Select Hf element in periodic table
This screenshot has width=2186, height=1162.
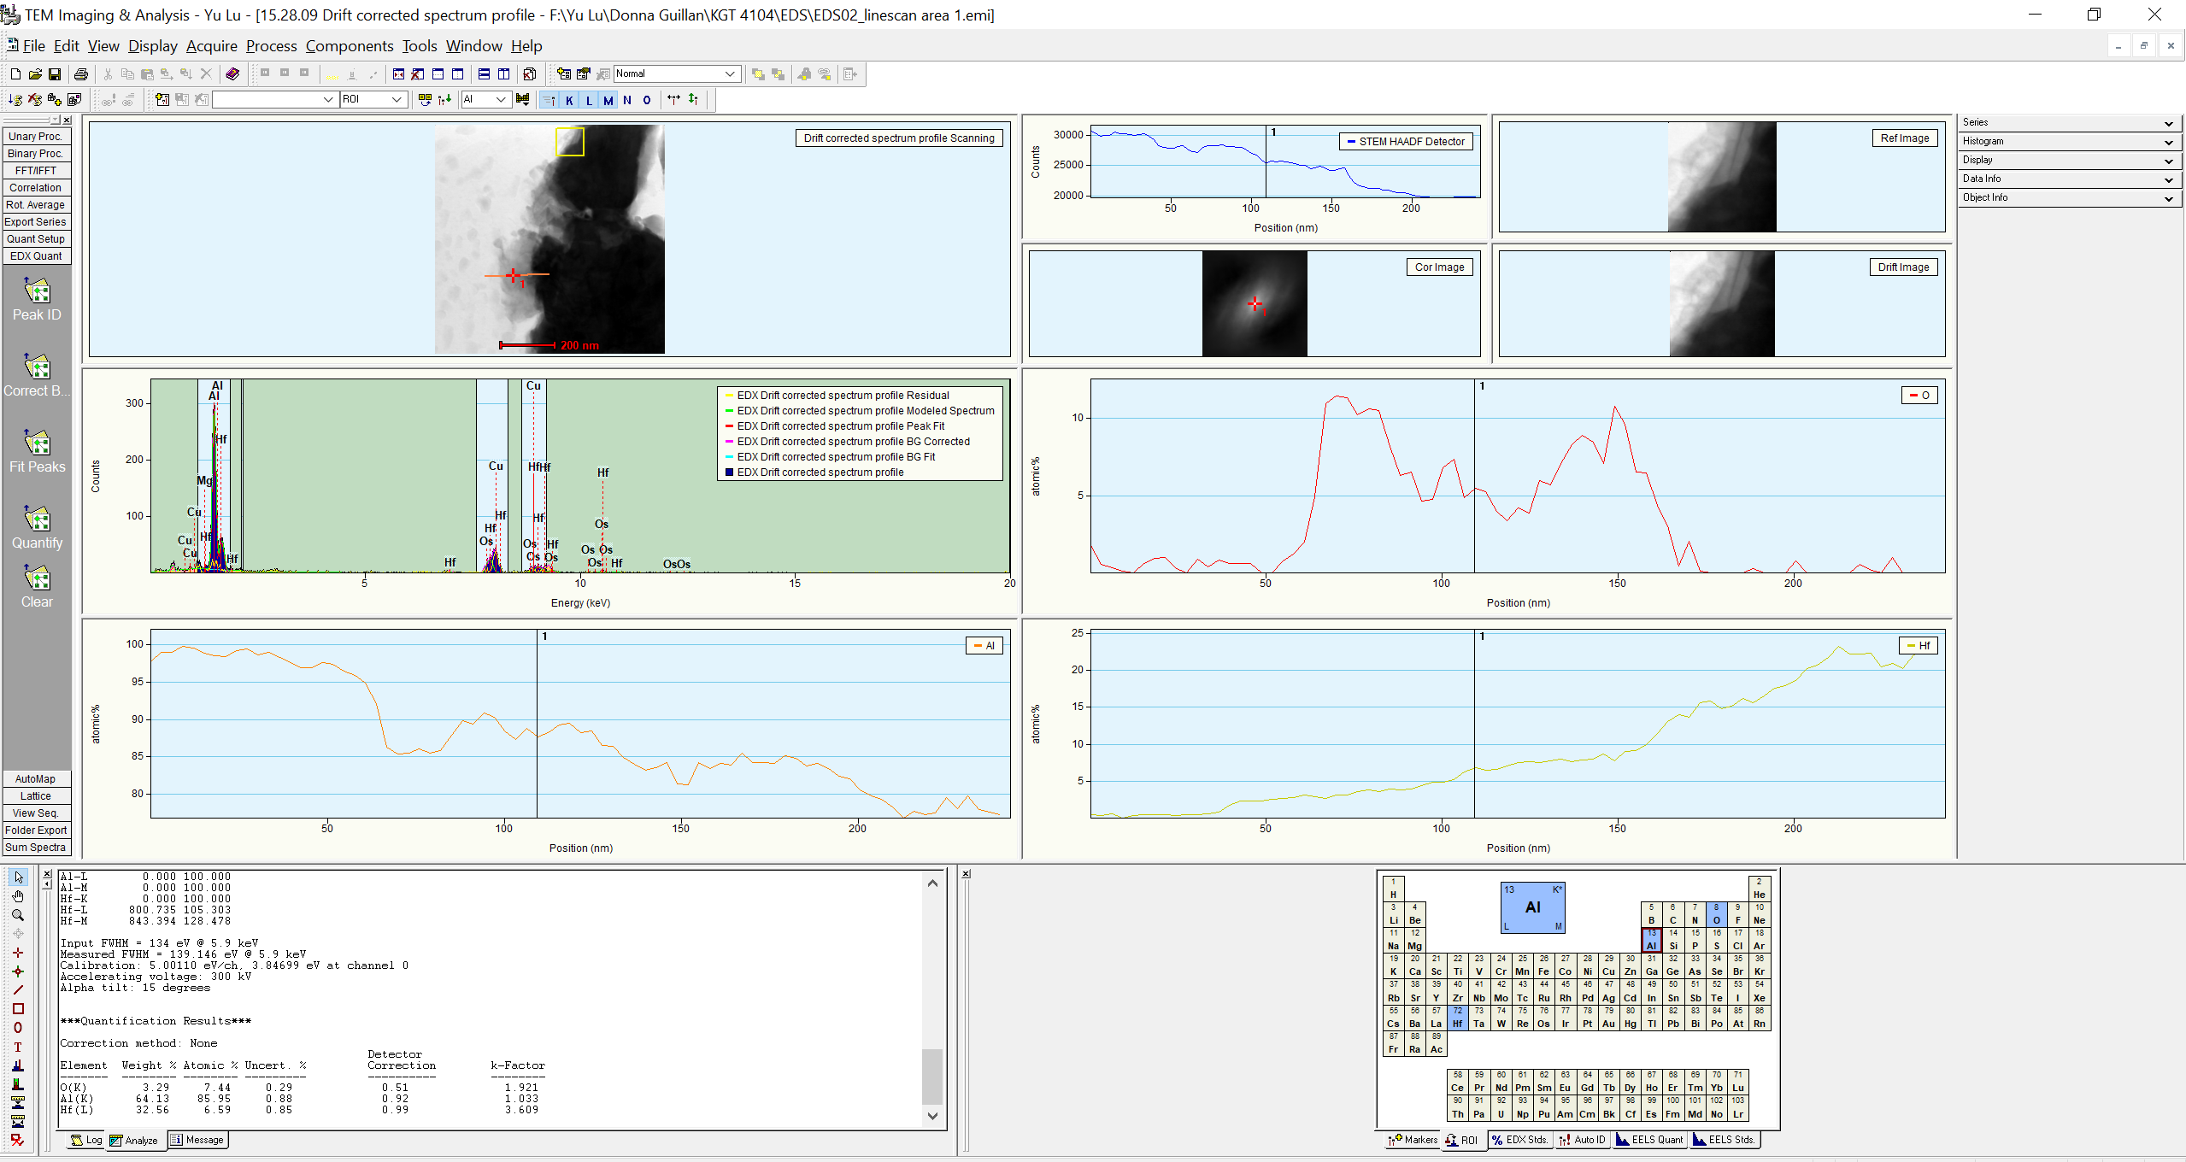[1457, 1018]
